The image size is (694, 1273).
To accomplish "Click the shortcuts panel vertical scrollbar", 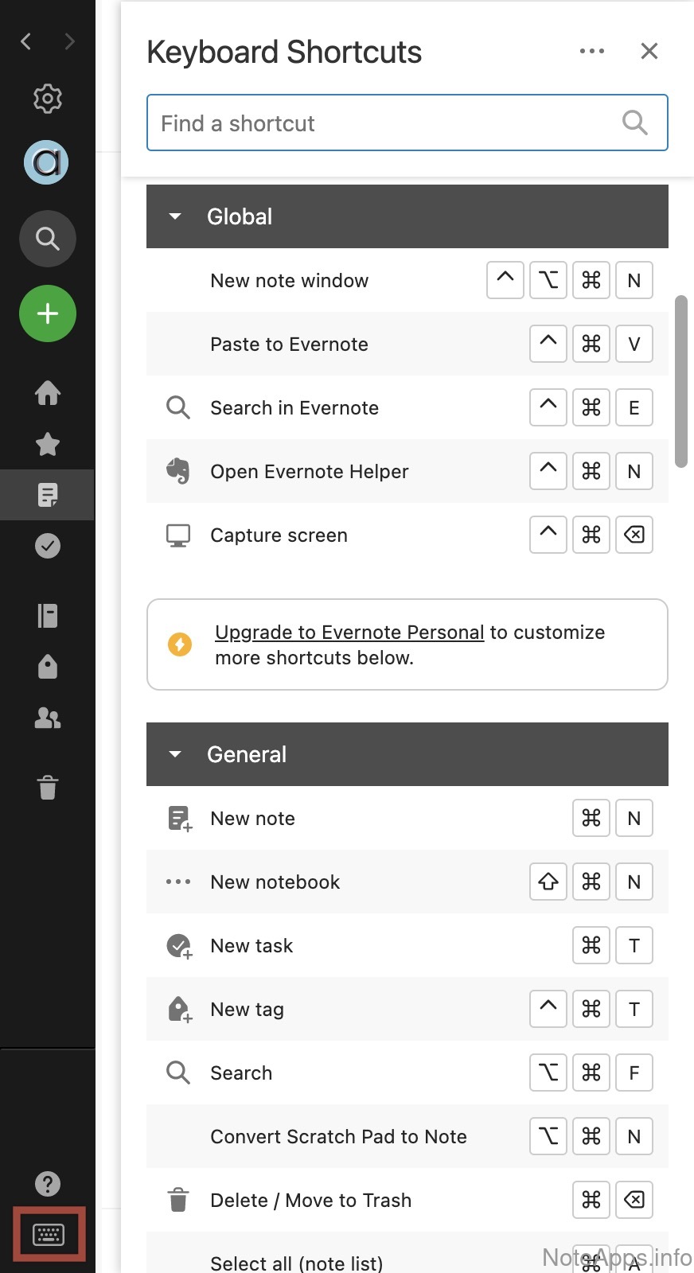I will (680, 382).
